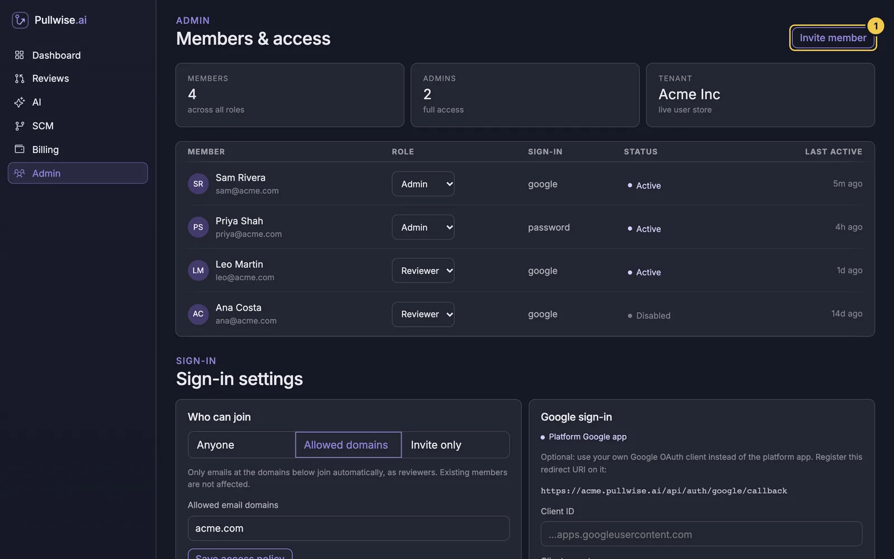Click Ana Costa's Disabled status
The image size is (894, 559).
[x=649, y=316]
